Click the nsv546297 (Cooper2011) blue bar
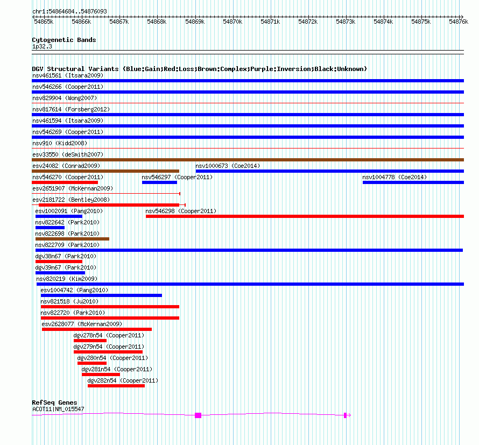 [159, 182]
